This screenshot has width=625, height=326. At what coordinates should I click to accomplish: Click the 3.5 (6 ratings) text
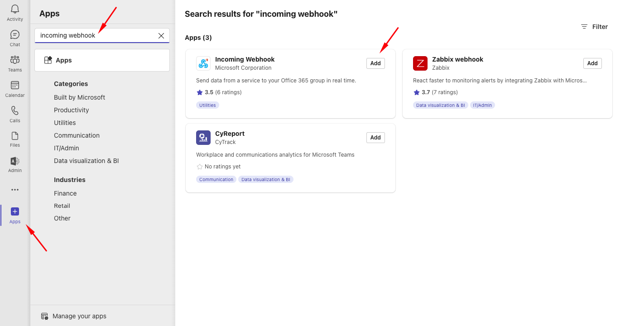(x=223, y=92)
